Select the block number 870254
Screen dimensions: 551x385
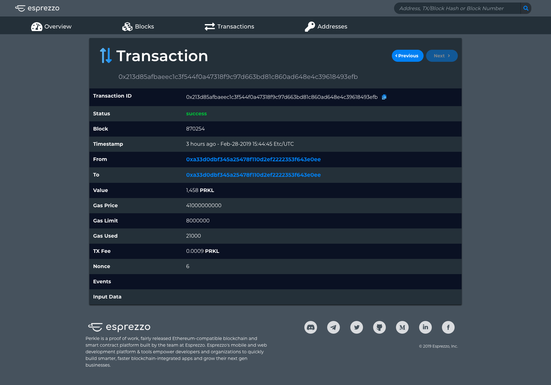click(x=195, y=129)
